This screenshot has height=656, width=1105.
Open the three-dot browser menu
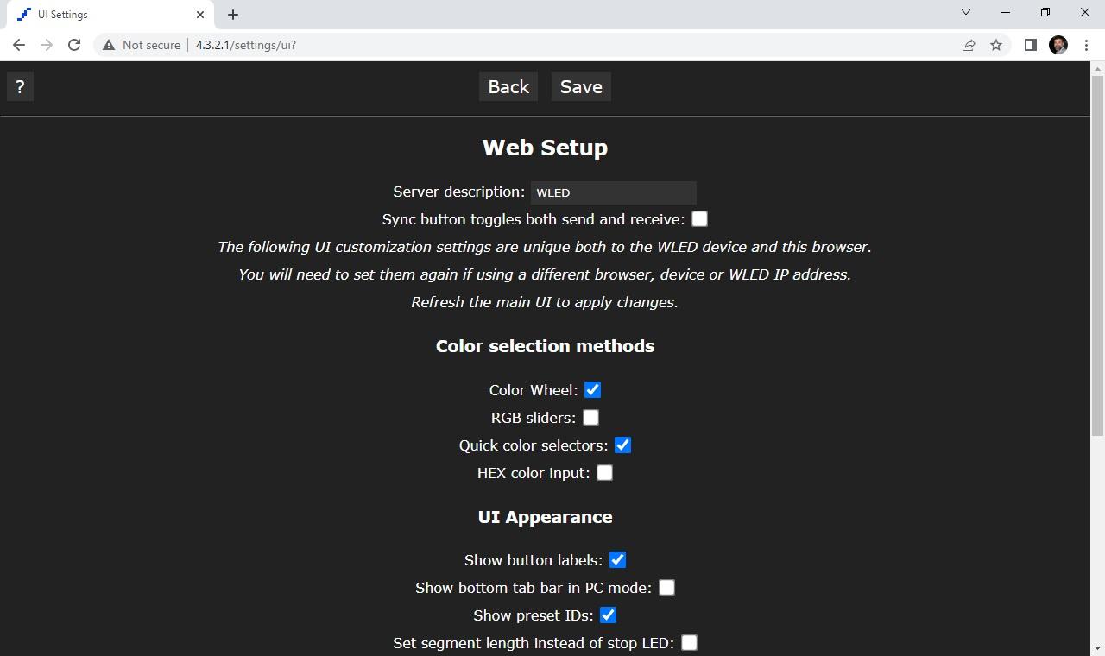pos(1085,45)
